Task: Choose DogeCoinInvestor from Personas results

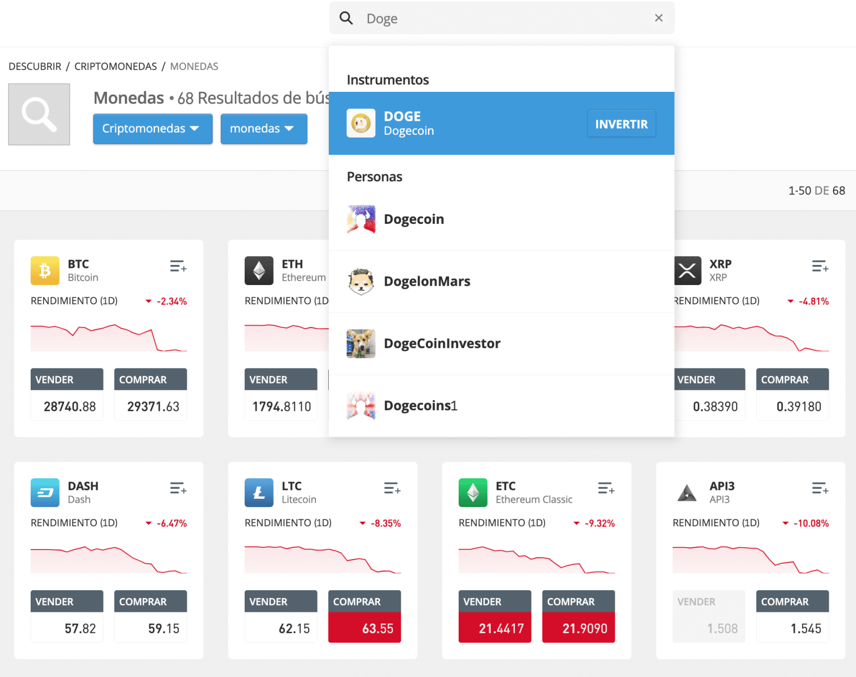Action: point(442,344)
